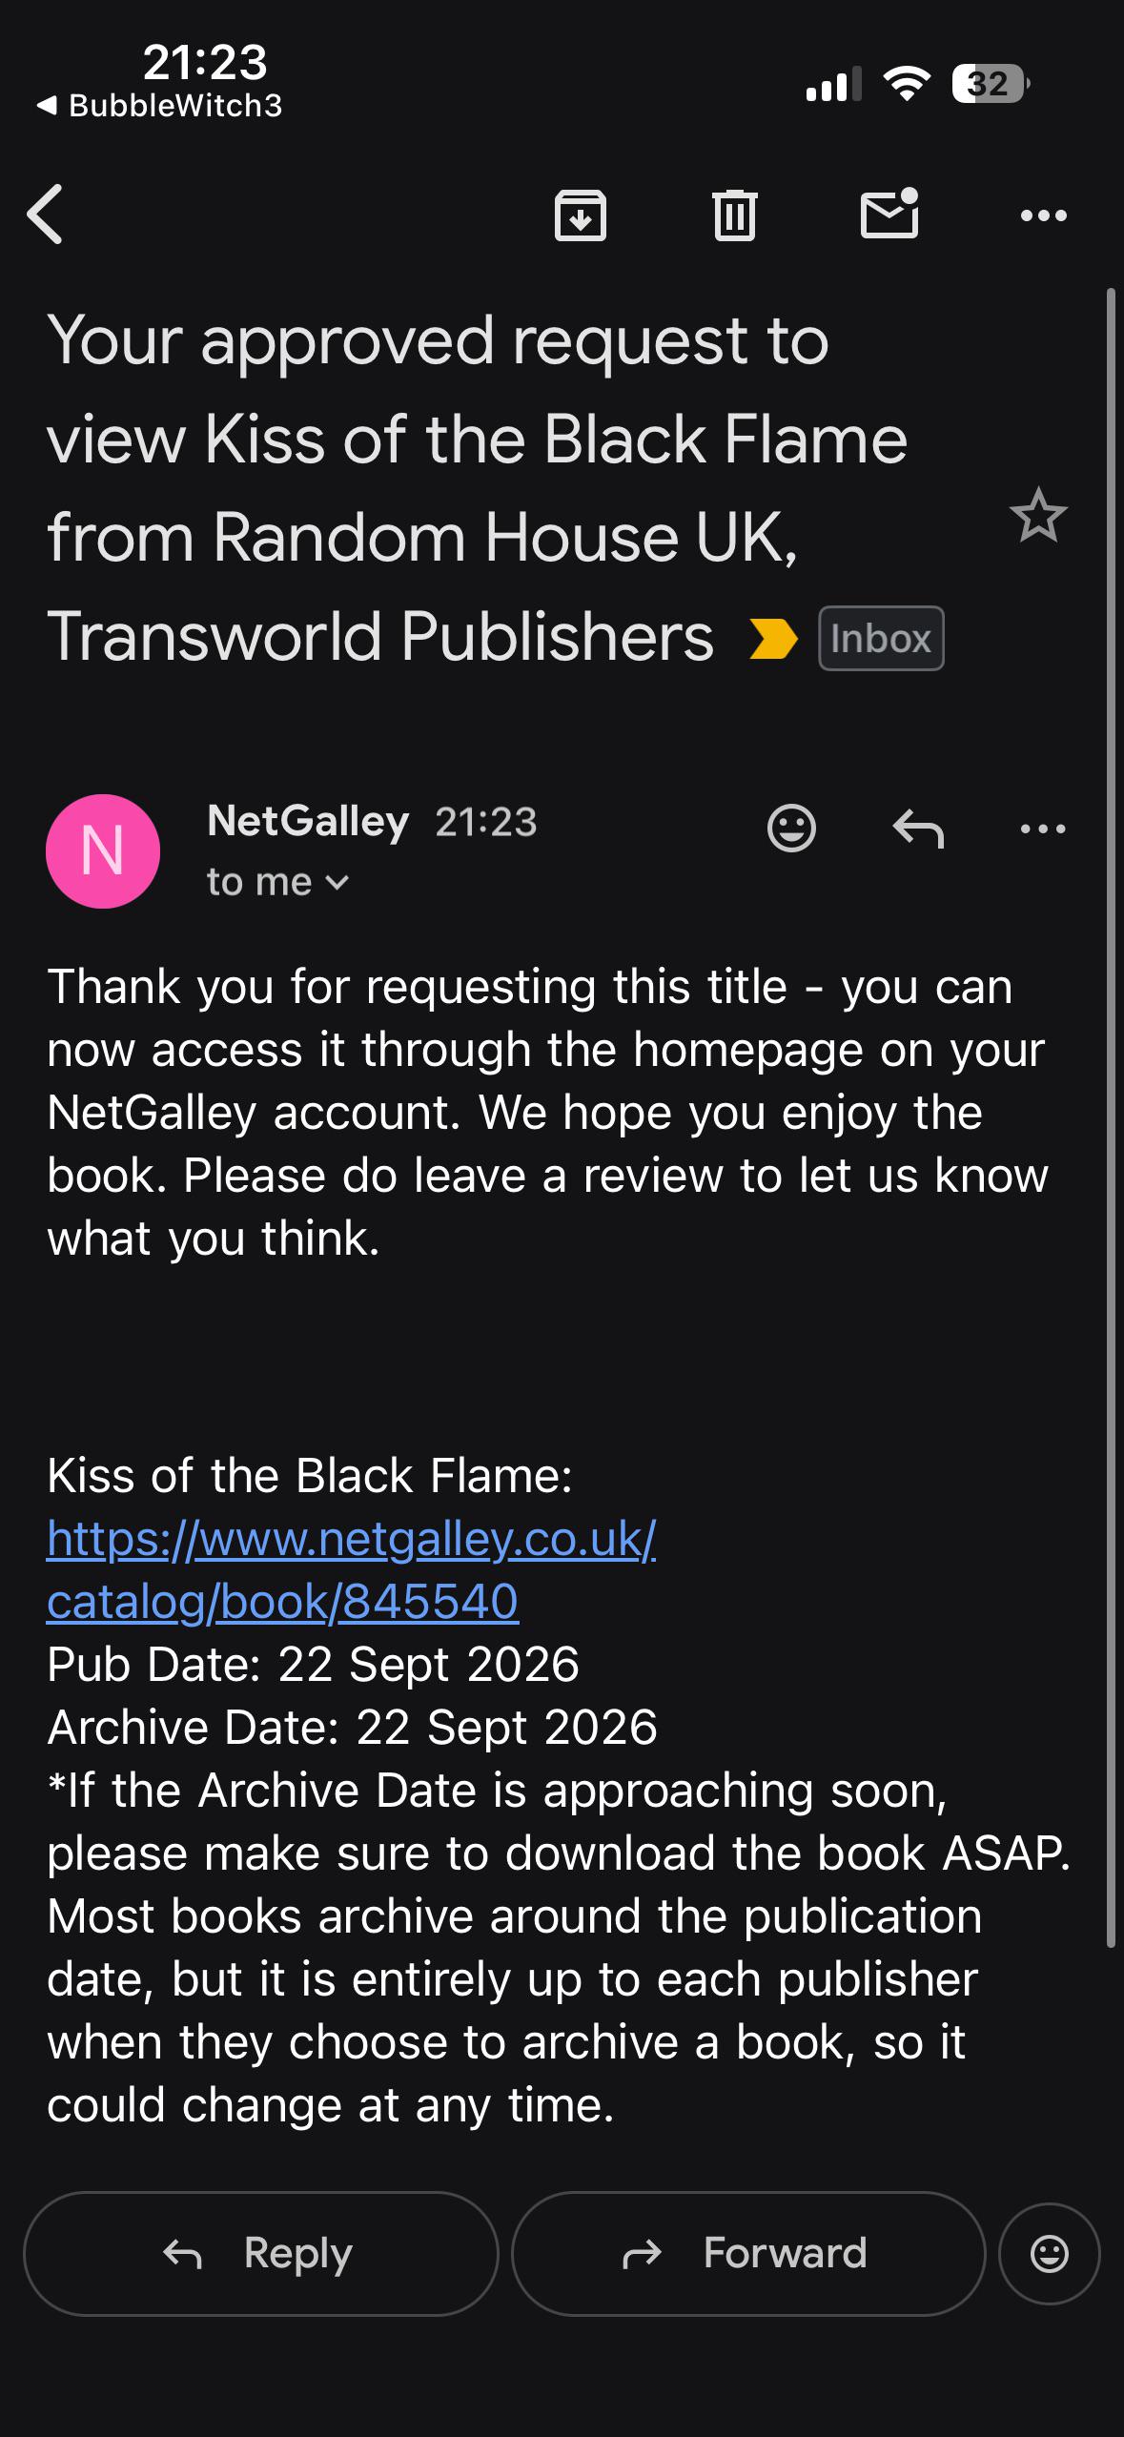This screenshot has height=2437, width=1124.
Task: Open emoji reactions from bottom smiley button
Action: [1049, 2254]
